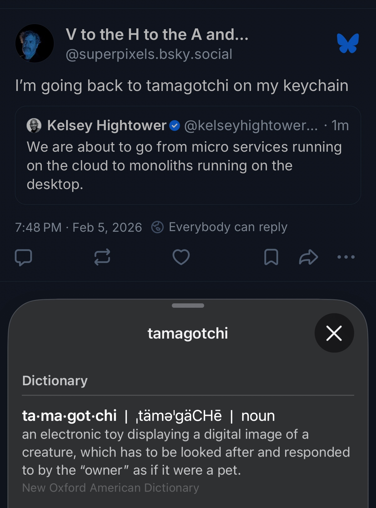376x508 pixels.
Task: Share the post via arrow icon
Action: [x=308, y=257]
